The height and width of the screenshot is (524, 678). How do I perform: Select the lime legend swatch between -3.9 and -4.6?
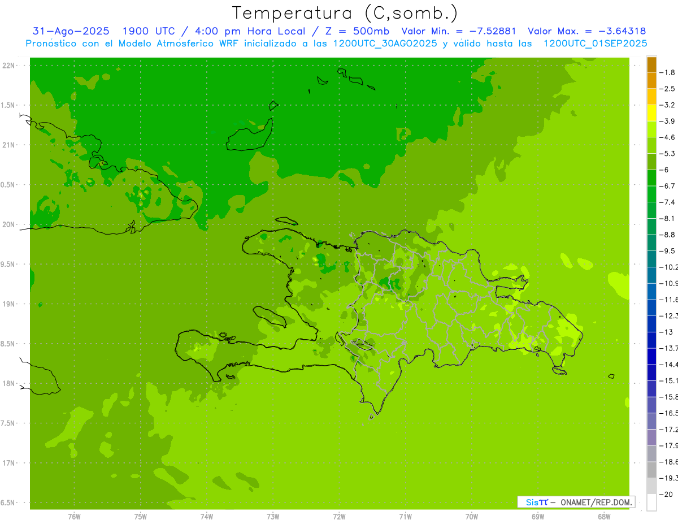pyautogui.click(x=651, y=129)
